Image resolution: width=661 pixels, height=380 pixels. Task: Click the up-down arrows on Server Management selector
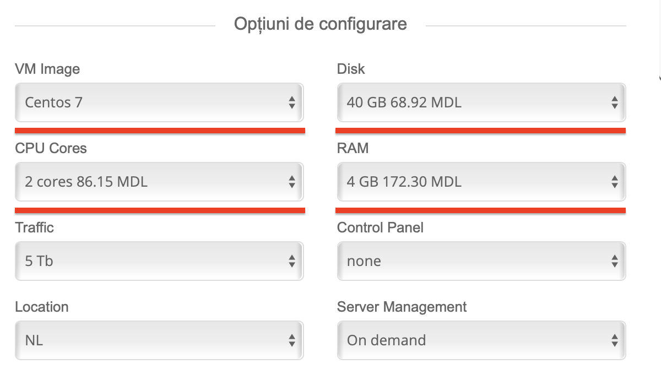point(615,340)
